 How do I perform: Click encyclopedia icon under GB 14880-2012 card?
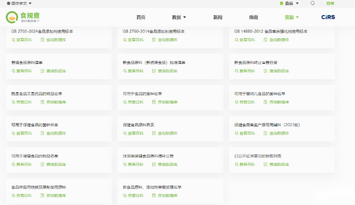(237, 40)
